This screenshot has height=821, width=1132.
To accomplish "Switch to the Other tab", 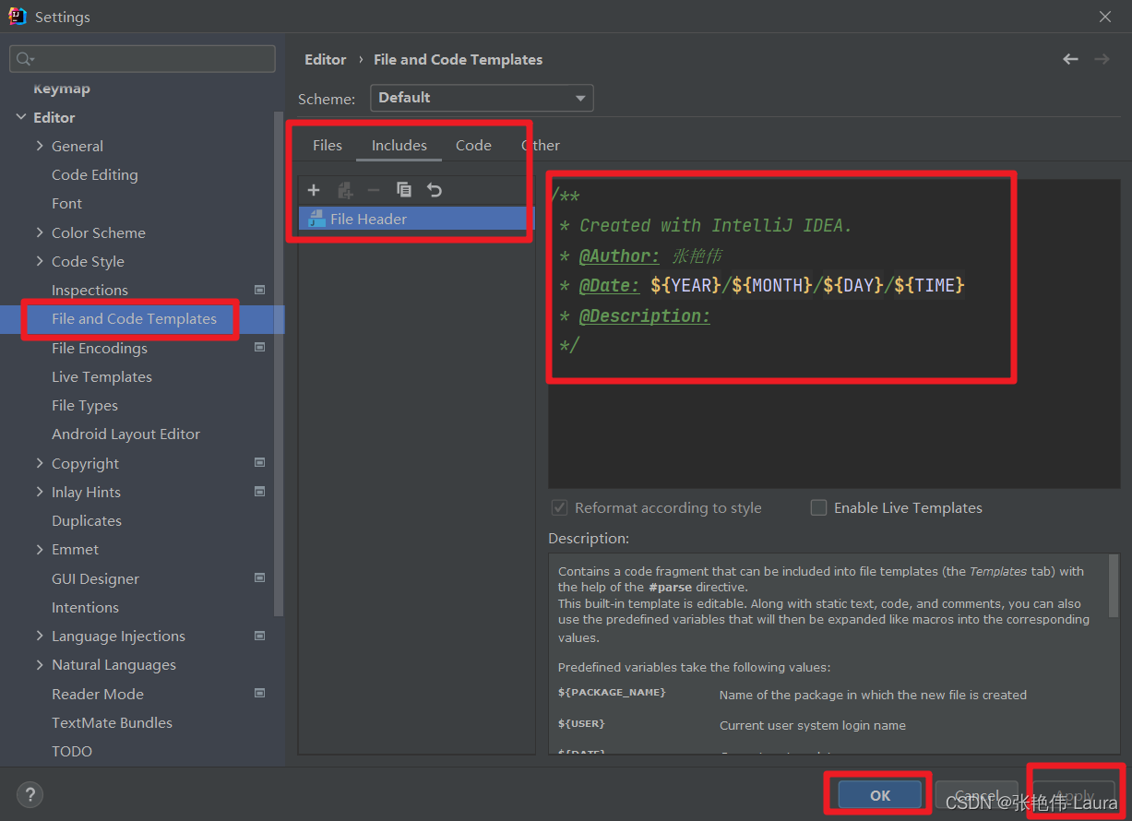I will [541, 146].
